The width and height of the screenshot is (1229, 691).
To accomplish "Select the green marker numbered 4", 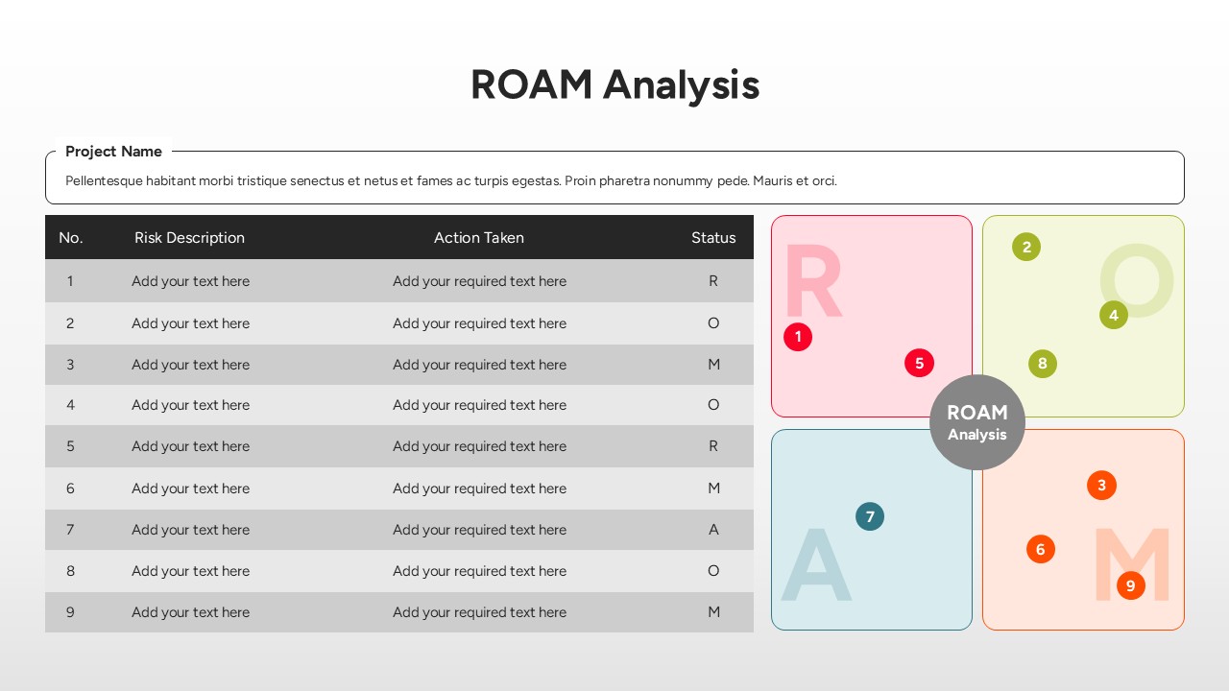I will (x=1114, y=314).
